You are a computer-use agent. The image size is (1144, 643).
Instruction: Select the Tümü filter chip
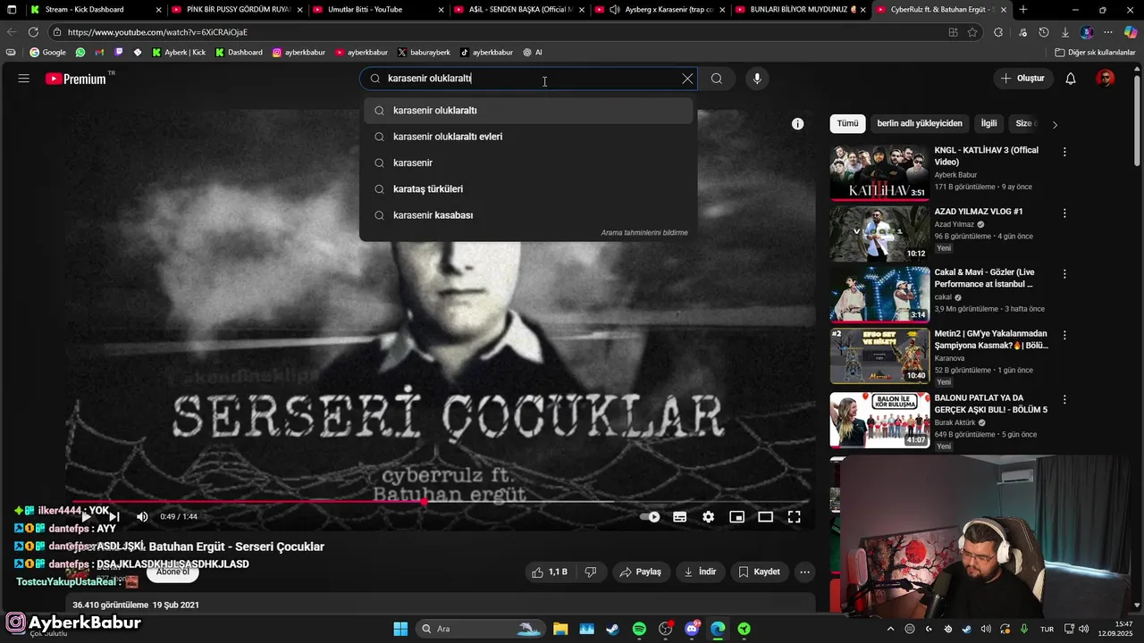[x=847, y=123]
